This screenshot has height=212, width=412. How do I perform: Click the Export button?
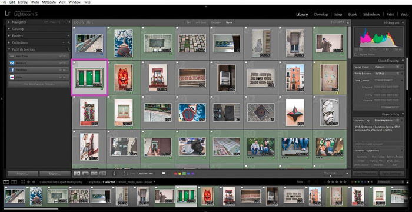(x=55, y=174)
